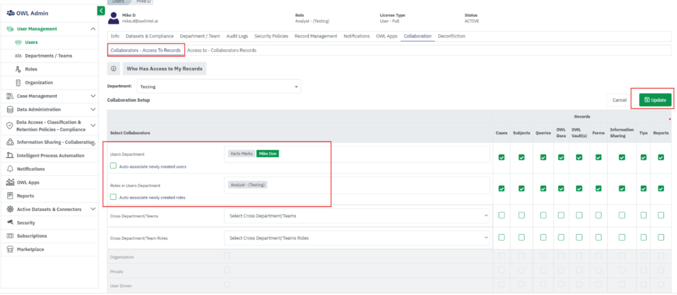677x295 pixels.
Task: Open Access to - Collaborators Records tab
Action: click(x=222, y=50)
